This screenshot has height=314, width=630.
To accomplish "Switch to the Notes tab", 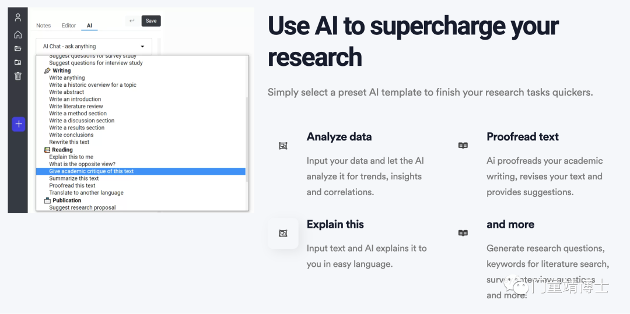I will pyautogui.click(x=43, y=25).
